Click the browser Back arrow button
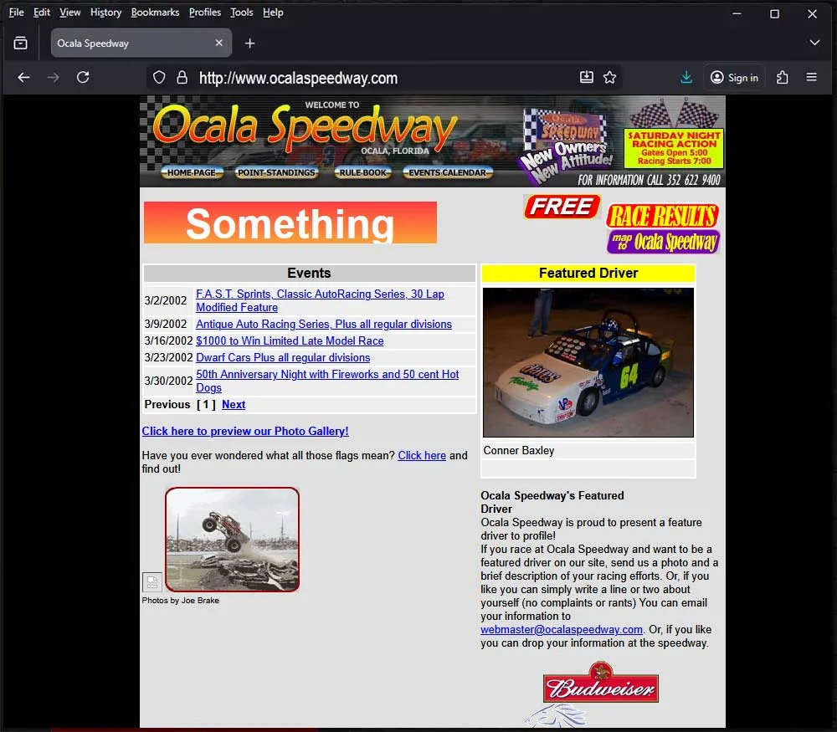Viewport: 837px width, 732px height. [x=23, y=78]
